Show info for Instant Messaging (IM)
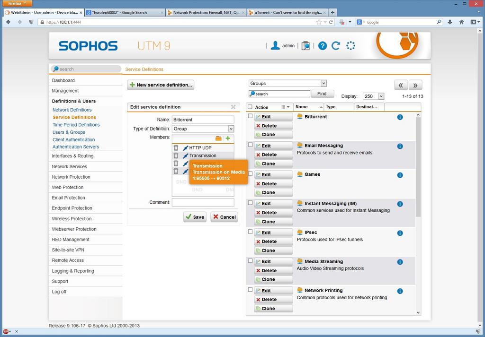The image size is (485, 337). [400, 204]
